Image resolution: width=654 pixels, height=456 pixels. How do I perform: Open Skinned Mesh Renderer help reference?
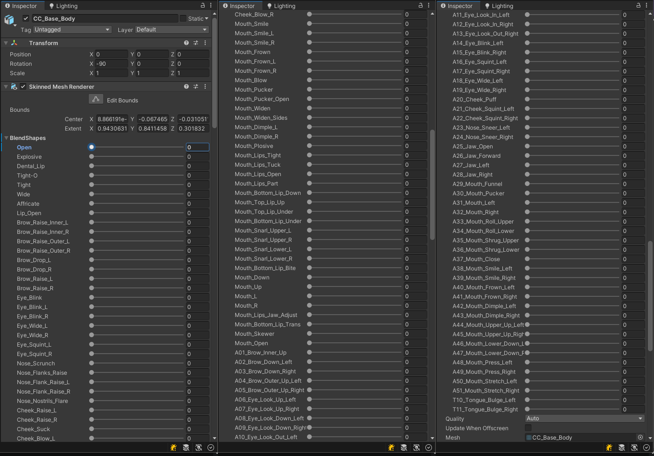(186, 86)
